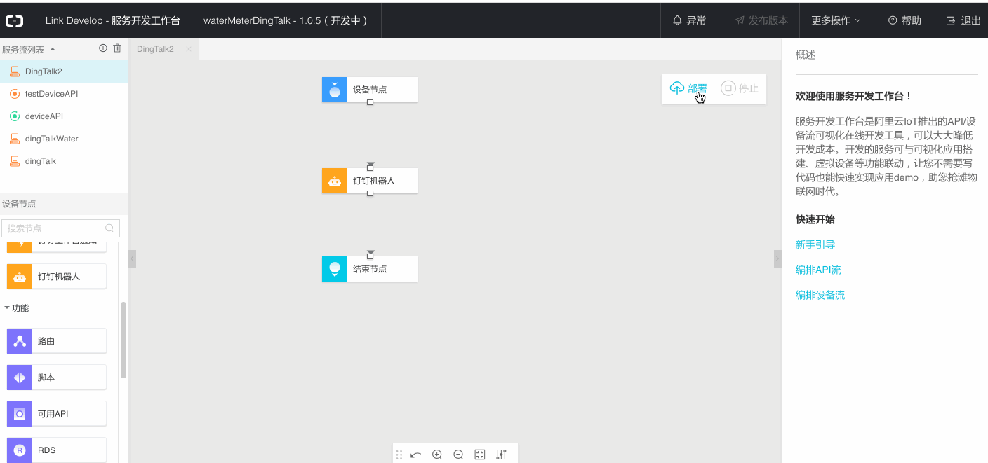
Task: Fit canvas to screen icon
Action: click(x=480, y=455)
